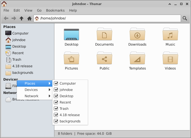
Task: Open 4.18 release bookmark folder icon
Action: [x=8, y=66]
